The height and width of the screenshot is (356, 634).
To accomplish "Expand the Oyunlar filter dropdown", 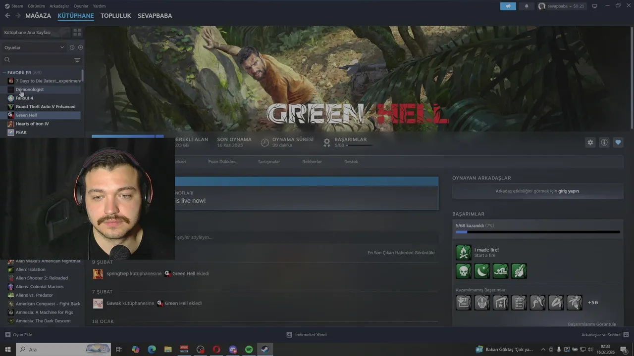I will click(34, 47).
